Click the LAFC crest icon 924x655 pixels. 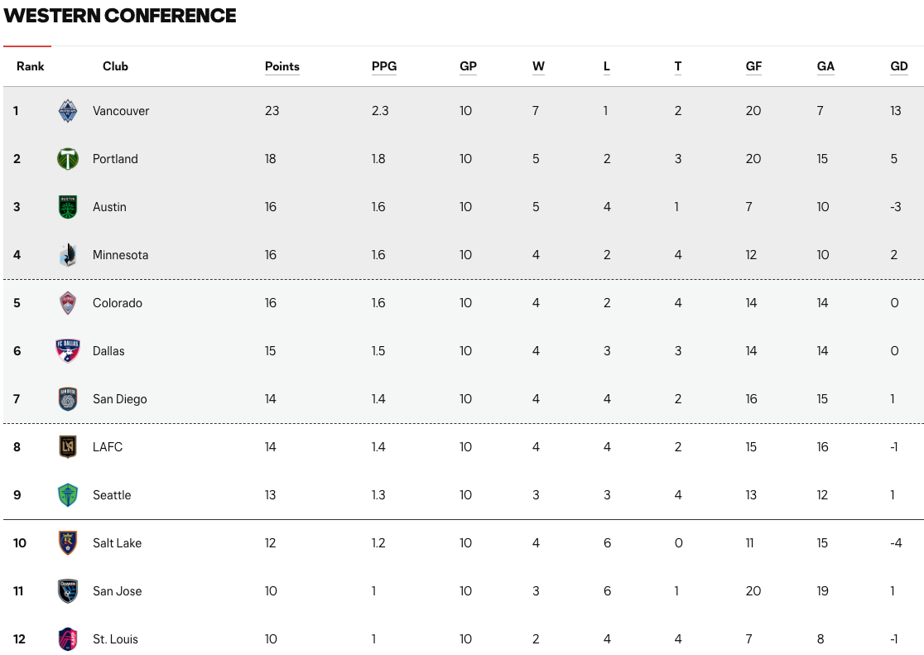coord(67,447)
